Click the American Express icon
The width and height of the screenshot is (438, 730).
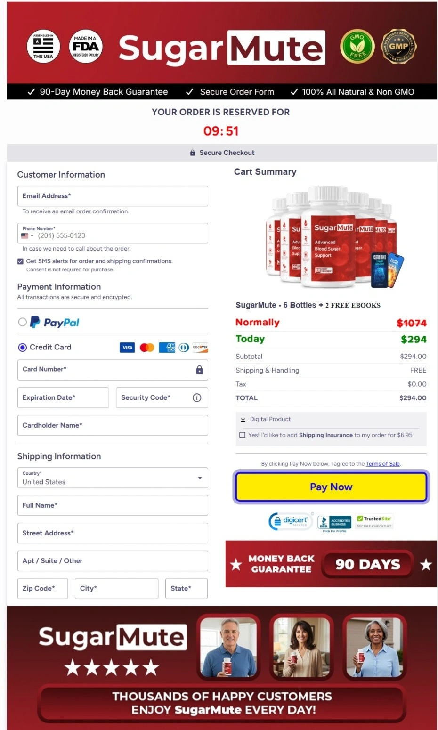[166, 347]
